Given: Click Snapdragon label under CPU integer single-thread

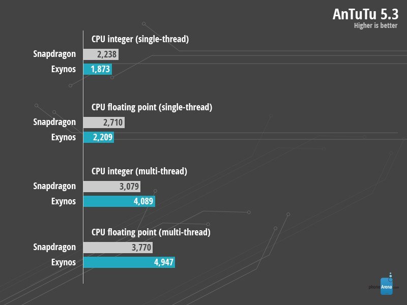Looking at the screenshot, I should [x=54, y=54].
